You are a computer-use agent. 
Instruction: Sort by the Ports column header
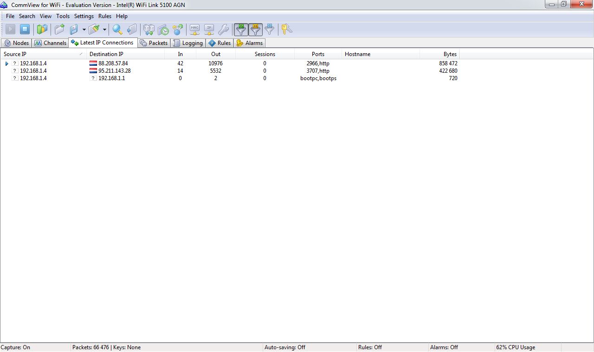pyautogui.click(x=318, y=54)
